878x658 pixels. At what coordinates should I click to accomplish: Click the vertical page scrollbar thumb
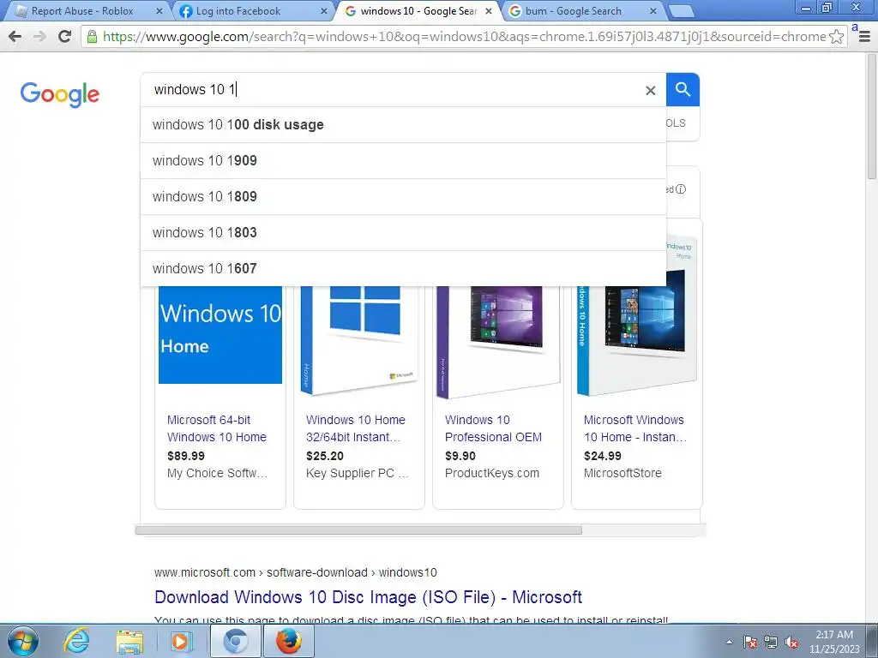coord(872,117)
